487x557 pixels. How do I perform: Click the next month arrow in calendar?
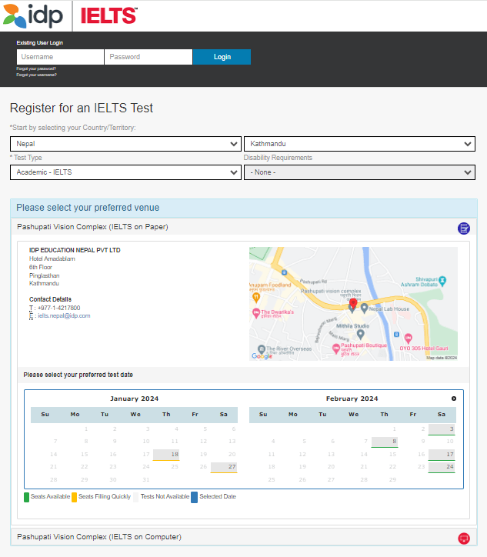pyautogui.click(x=454, y=399)
